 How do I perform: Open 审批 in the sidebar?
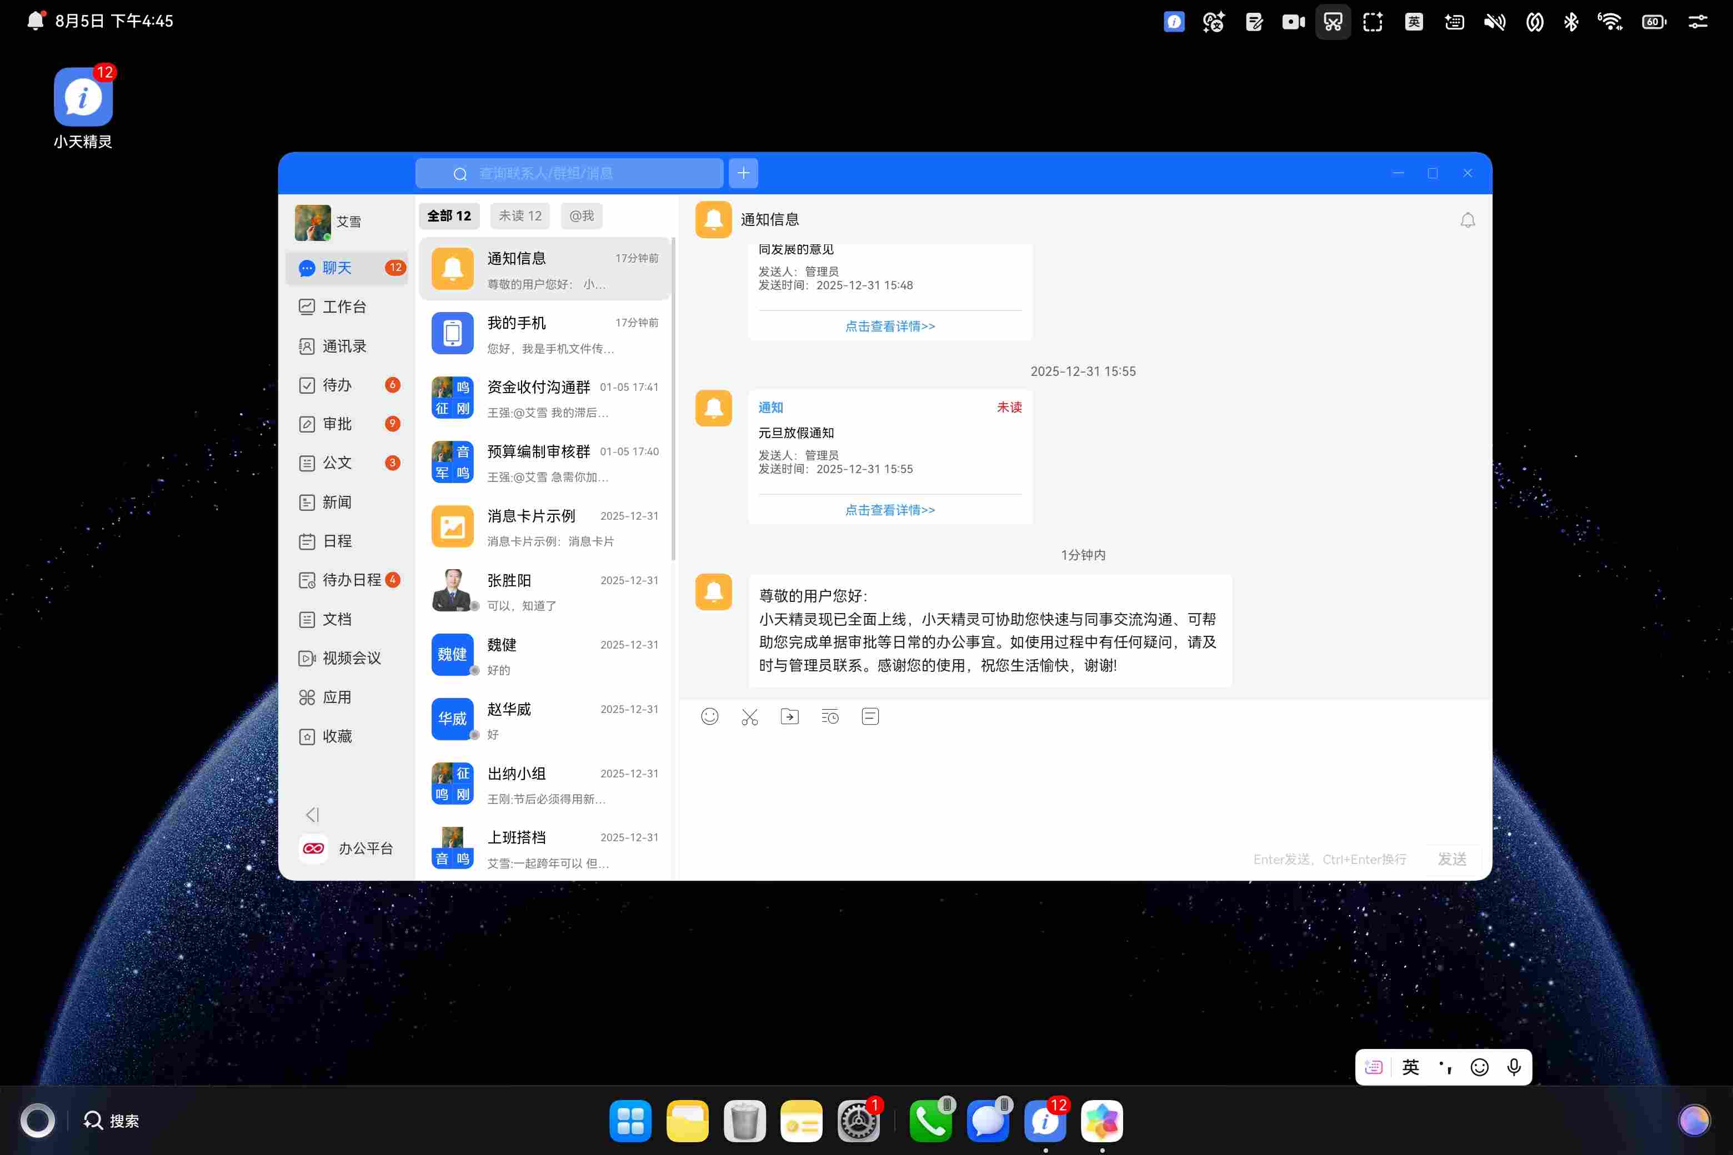[x=346, y=424]
